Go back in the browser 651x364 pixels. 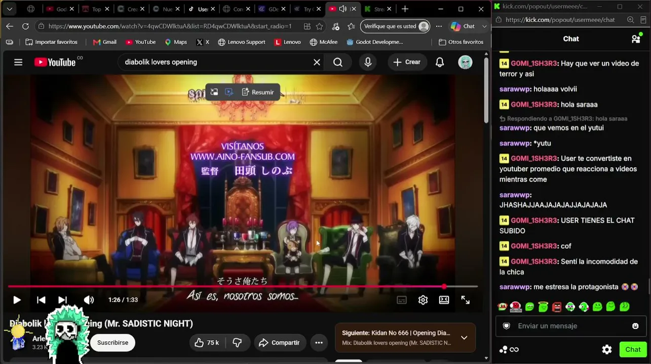click(x=10, y=26)
